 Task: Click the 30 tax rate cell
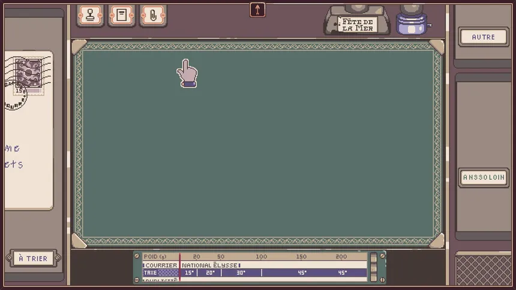(x=241, y=273)
